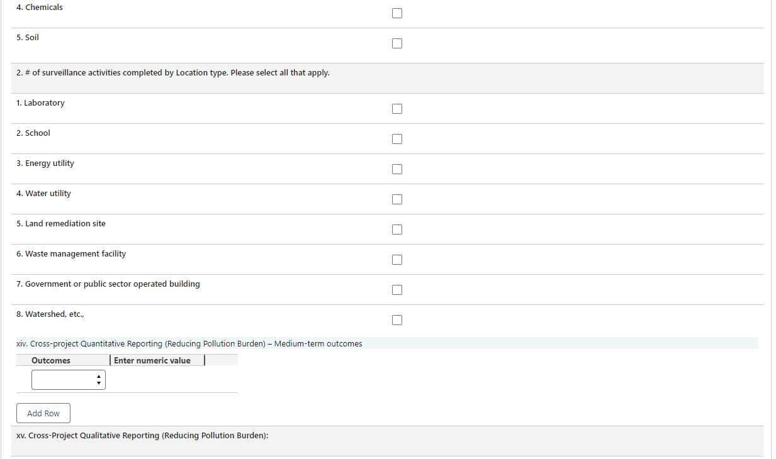Click the surveillance activities by Location type heading

(173, 73)
